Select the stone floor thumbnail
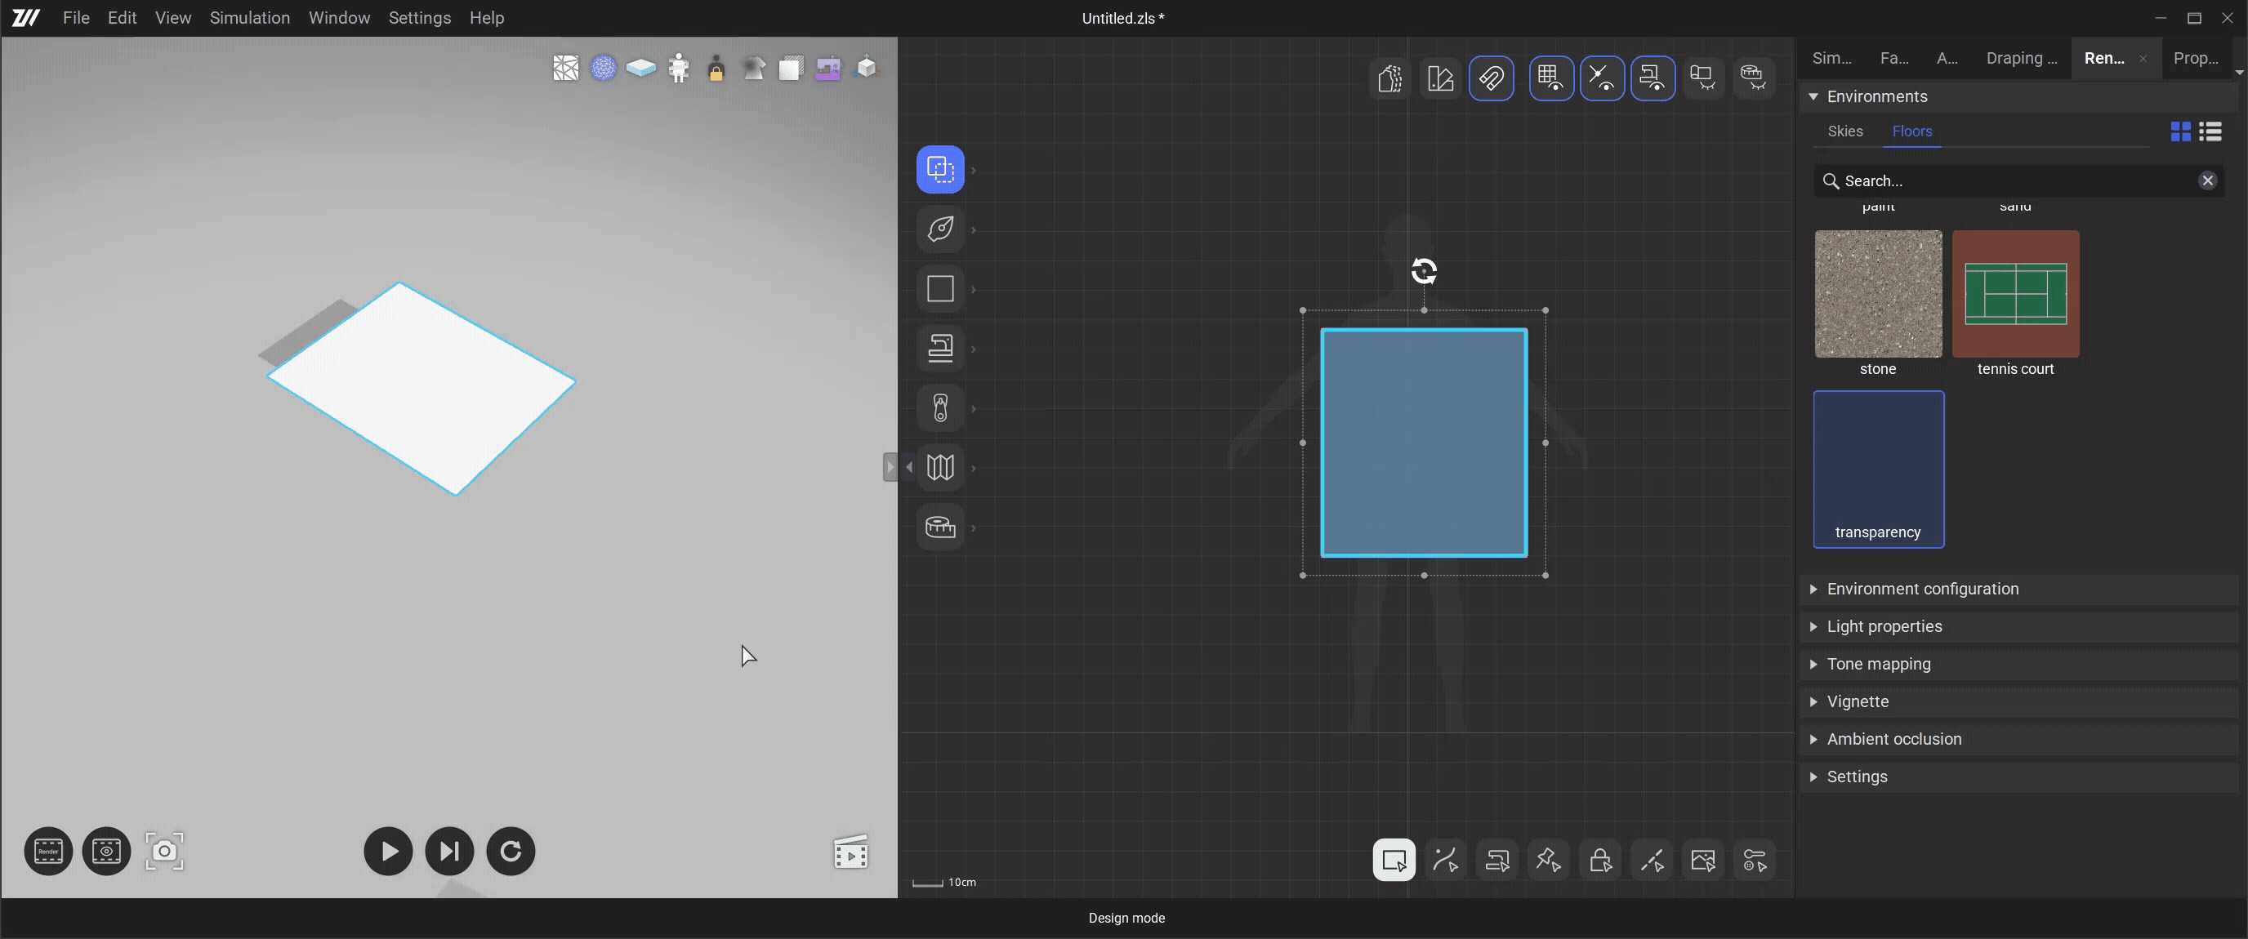This screenshot has width=2248, height=939. (x=1878, y=294)
